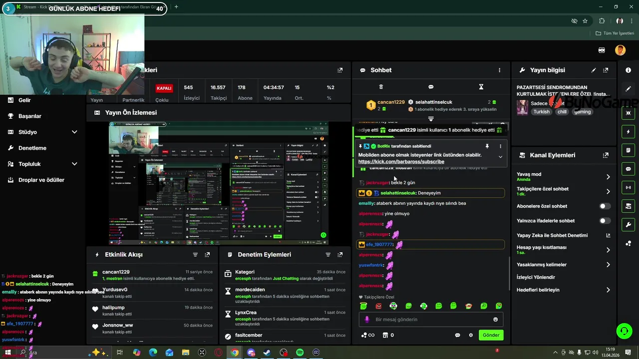Click the speech bubble icon in chat toolbar
Image resolution: width=639 pixels, height=359 pixels.
click(431, 87)
